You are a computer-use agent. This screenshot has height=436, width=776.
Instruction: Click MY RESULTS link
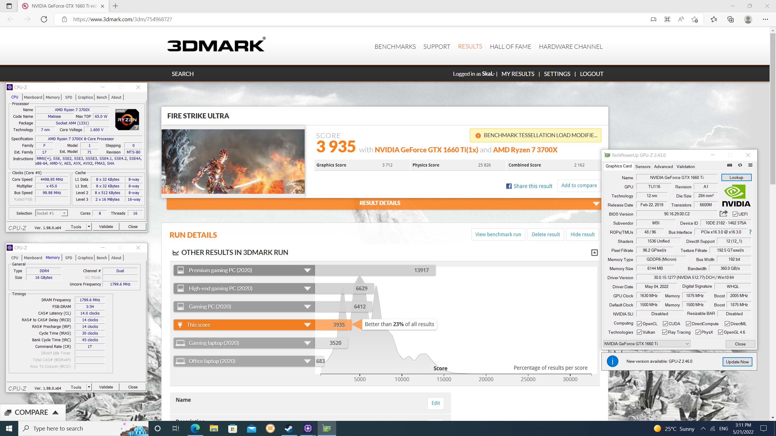coord(518,74)
